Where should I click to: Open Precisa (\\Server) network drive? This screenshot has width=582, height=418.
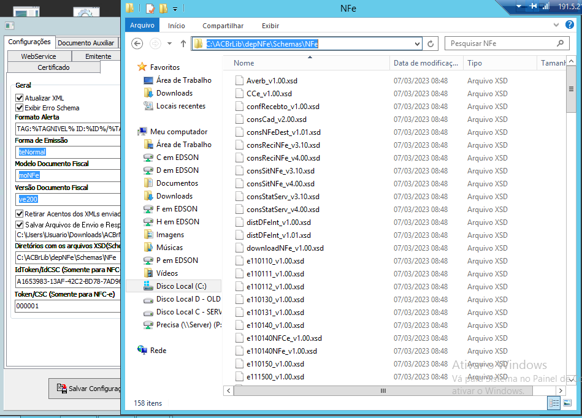point(182,325)
